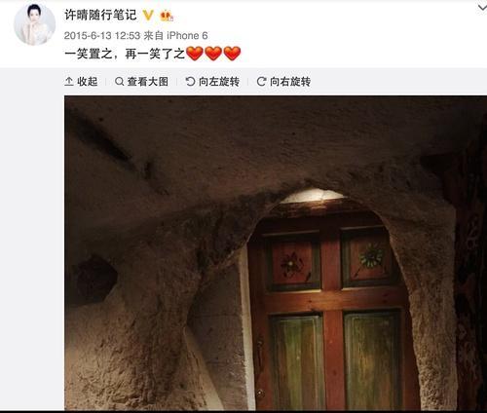Image resolution: width=487 pixels, height=413 pixels.
Task: Click the middle red heart emoji
Action: click(213, 54)
